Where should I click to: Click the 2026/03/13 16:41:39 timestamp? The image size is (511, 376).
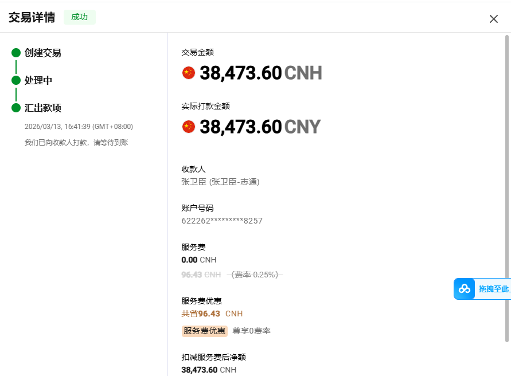(79, 126)
